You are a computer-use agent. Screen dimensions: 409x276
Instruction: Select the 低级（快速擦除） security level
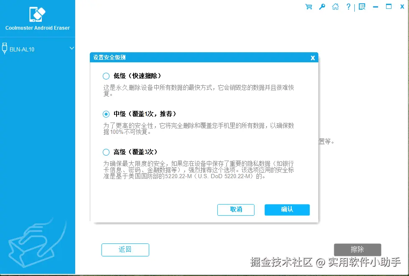pyautogui.click(x=107, y=76)
